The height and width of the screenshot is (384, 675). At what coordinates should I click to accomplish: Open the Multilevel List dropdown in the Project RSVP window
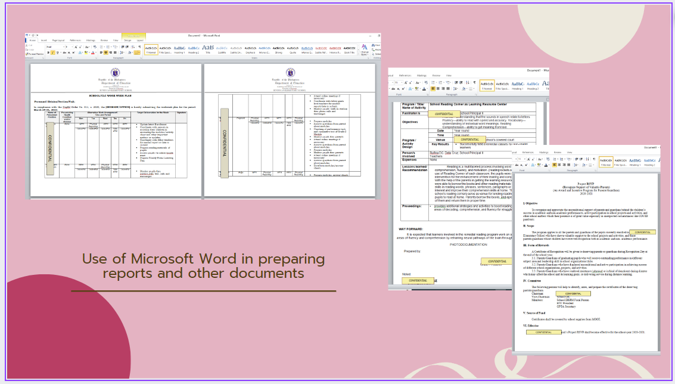pyautogui.click(x=569, y=159)
